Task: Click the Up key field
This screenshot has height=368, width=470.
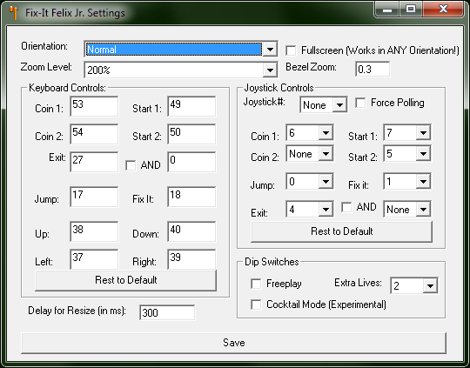Action: [x=94, y=231]
